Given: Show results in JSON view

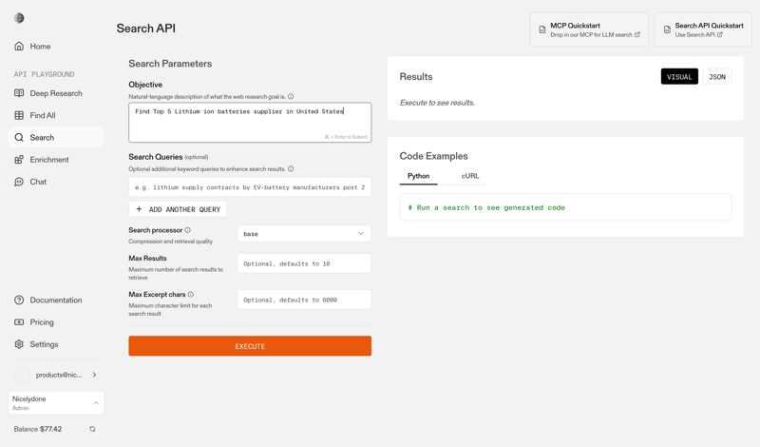Looking at the screenshot, I should coord(717,77).
